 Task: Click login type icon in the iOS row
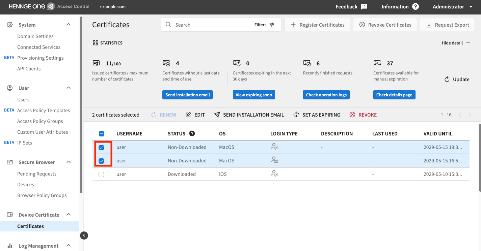[x=275, y=174]
